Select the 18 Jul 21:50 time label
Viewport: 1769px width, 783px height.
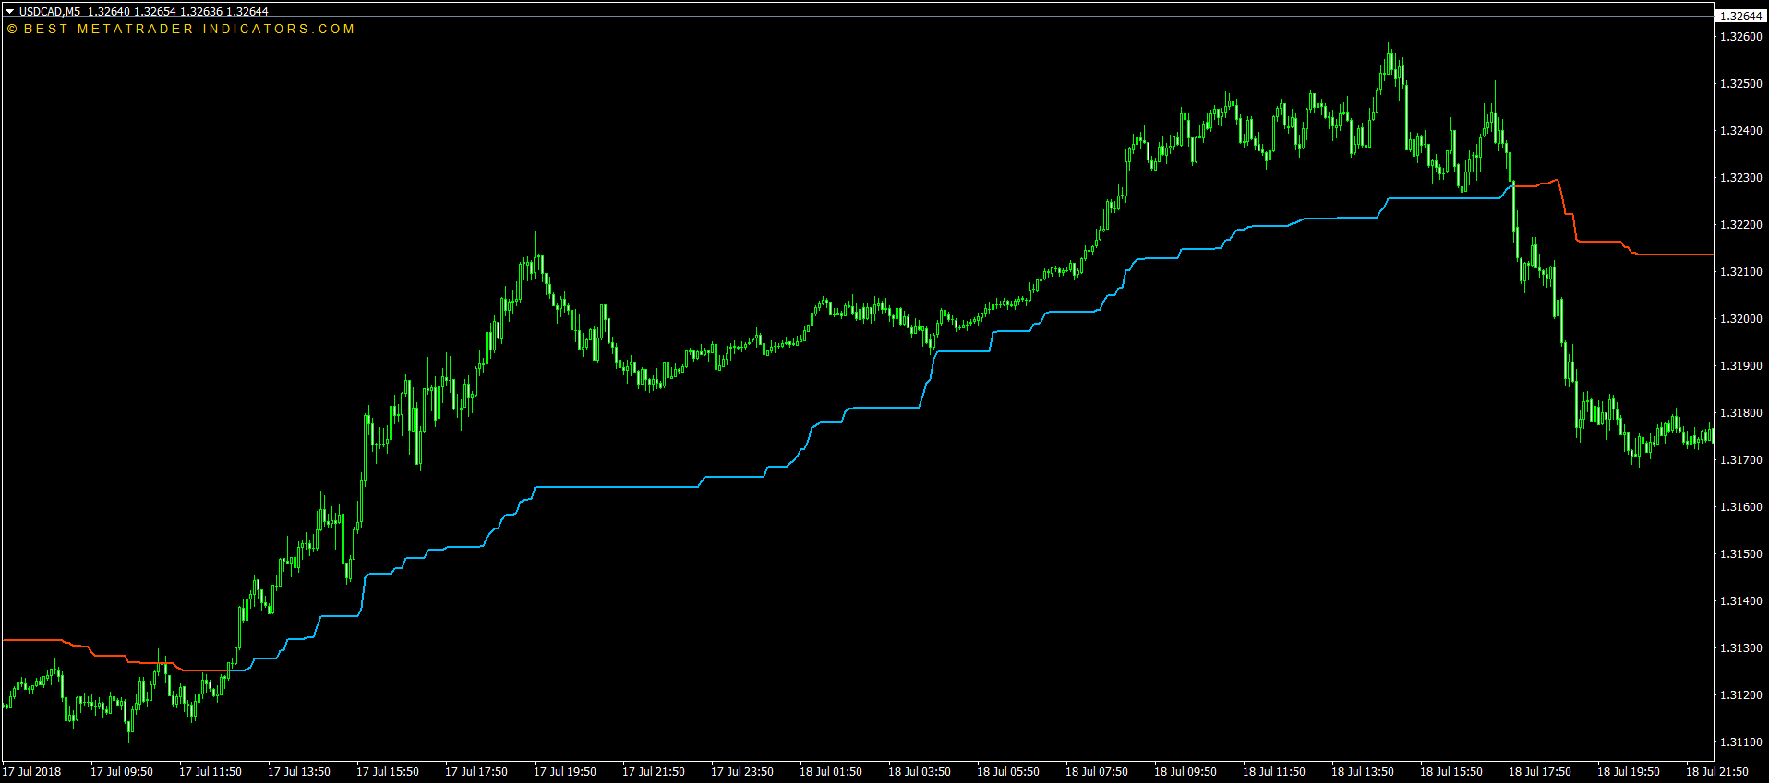point(1717,772)
